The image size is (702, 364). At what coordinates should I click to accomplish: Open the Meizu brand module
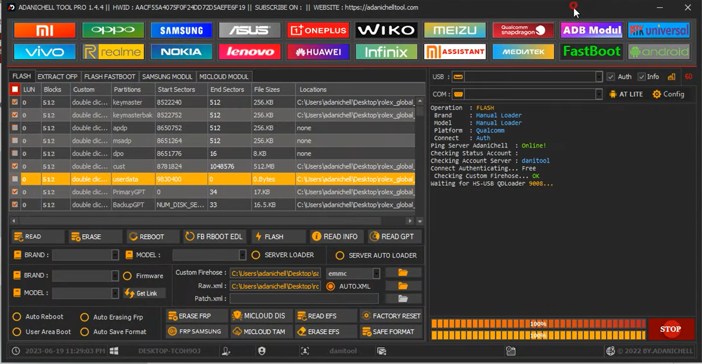click(x=454, y=30)
